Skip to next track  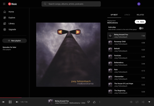tap(17, 102)
